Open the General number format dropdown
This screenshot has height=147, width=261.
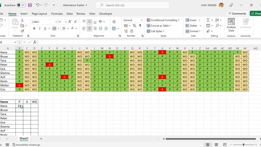141,20
